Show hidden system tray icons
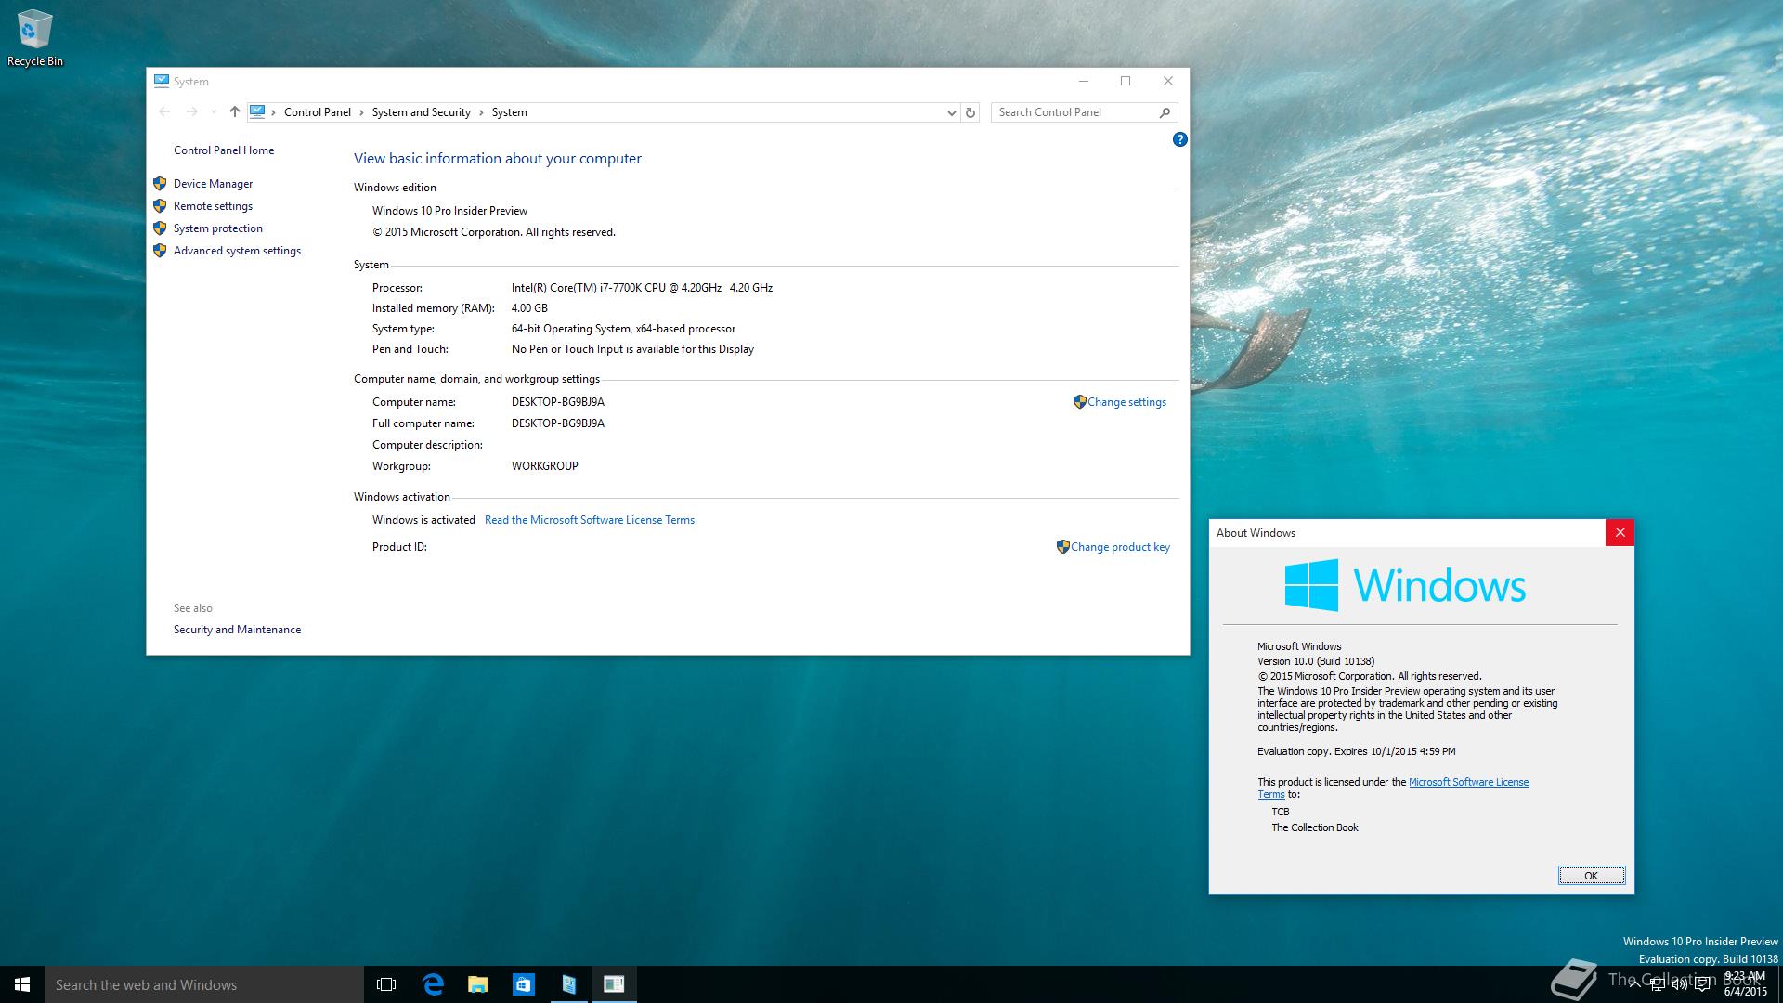1783x1003 pixels. pyautogui.click(x=1634, y=985)
